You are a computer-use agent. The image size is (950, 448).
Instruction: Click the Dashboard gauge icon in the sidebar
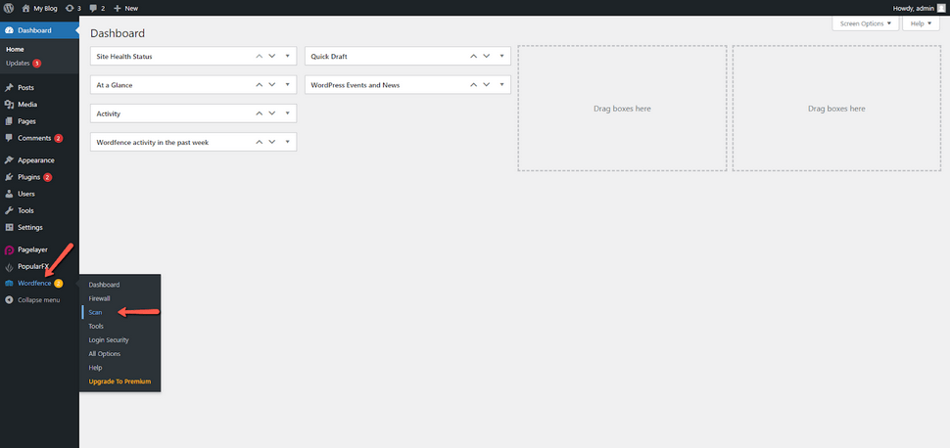click(9, 30)
